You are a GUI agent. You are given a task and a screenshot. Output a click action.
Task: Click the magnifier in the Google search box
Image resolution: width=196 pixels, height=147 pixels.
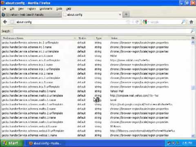click(183, 22)
